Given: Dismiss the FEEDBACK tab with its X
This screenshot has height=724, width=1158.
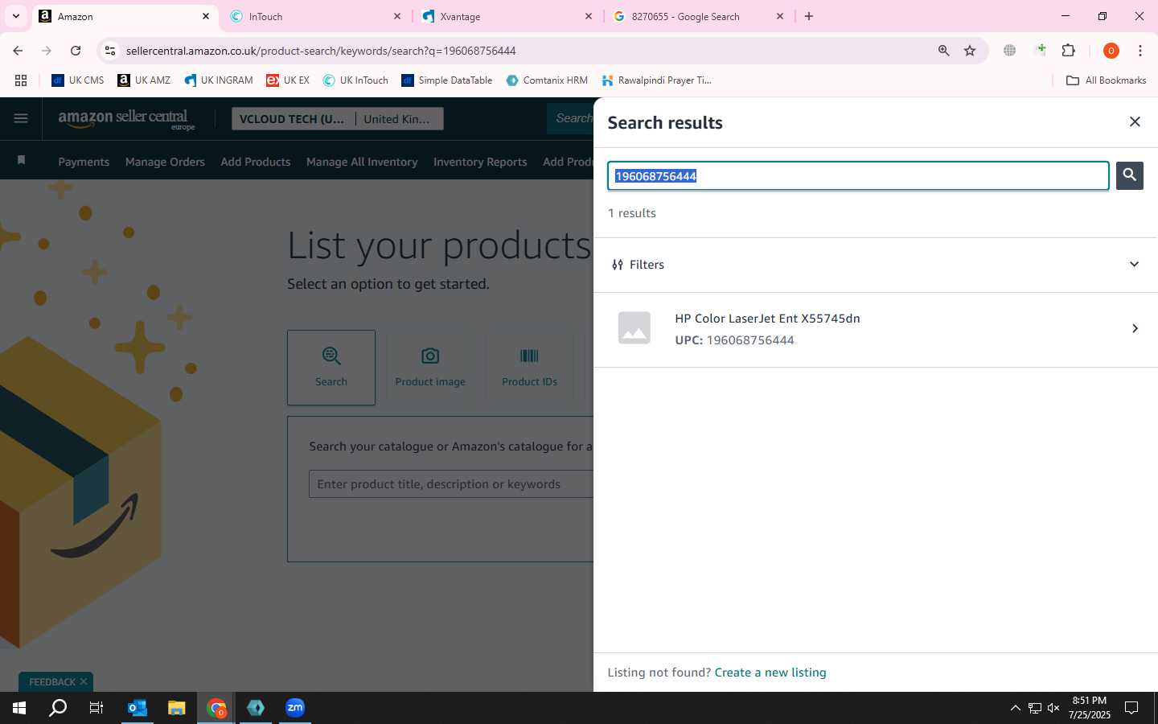Looking at the screenshot, I should [84, 681].
